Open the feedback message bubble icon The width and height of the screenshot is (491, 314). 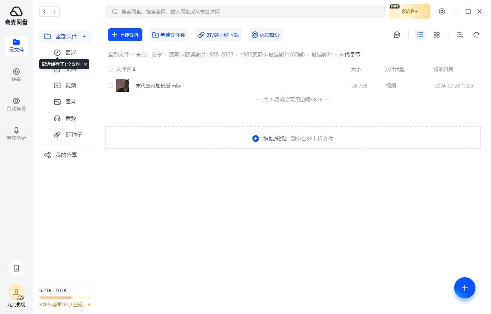point(397,35)
